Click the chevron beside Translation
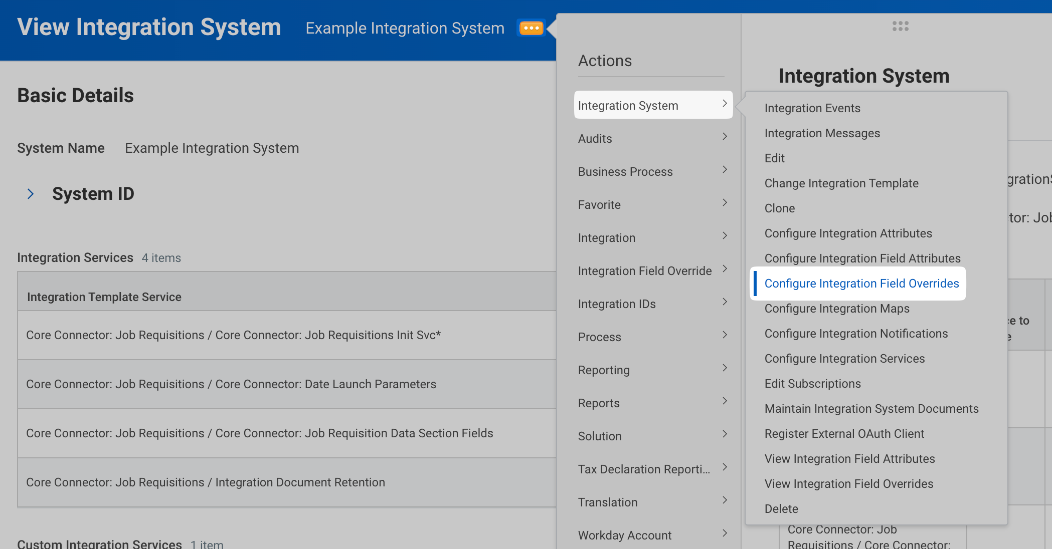 [x=725, y=500]
